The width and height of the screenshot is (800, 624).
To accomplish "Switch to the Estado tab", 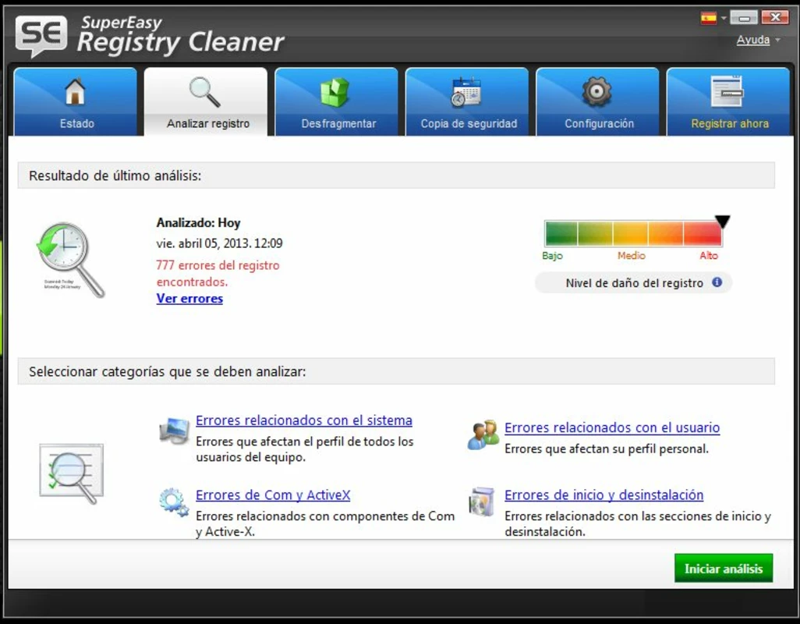I will [x=76, y=102].
